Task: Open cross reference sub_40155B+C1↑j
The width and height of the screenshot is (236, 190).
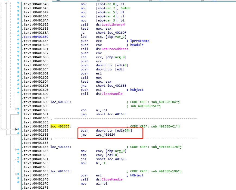Action: click(165, 126)
